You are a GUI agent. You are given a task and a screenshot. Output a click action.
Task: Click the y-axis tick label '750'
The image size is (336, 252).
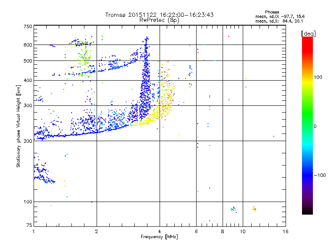tap(28, 26)
